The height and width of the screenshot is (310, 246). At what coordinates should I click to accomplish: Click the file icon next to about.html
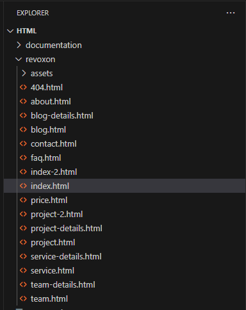23,101
